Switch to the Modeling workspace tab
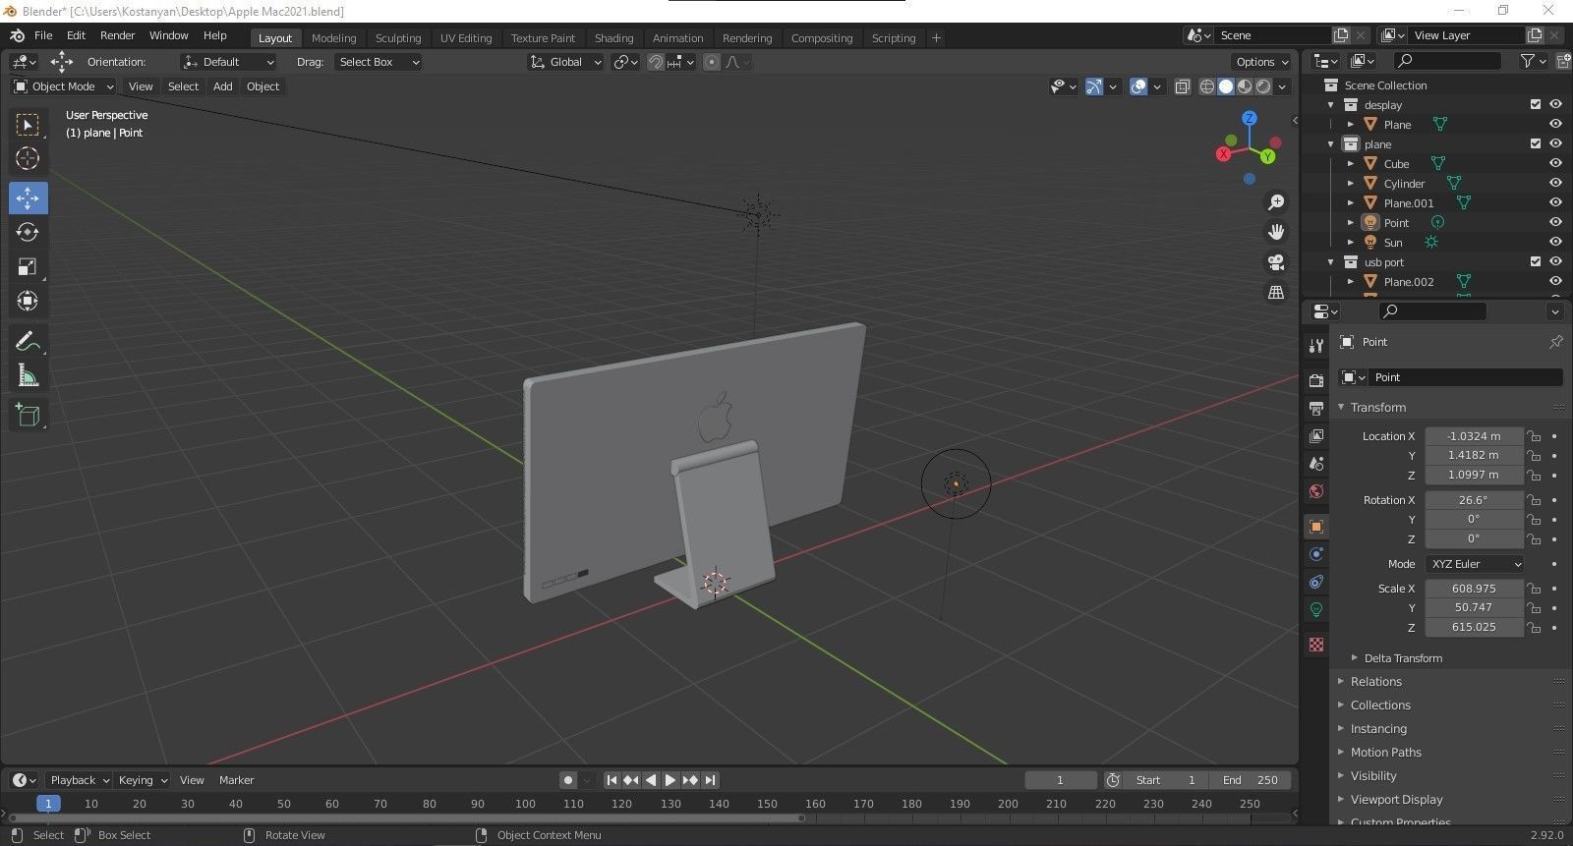Screen dimensions: 1573x846 [x=333, y=38]
